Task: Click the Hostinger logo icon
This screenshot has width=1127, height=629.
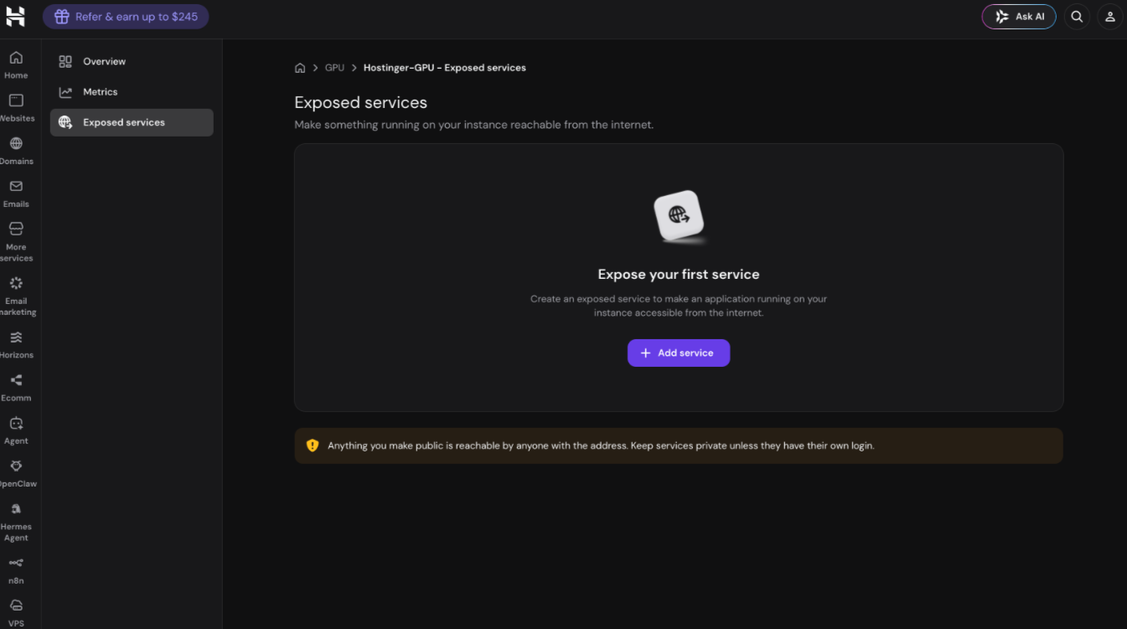Action: 15,16
